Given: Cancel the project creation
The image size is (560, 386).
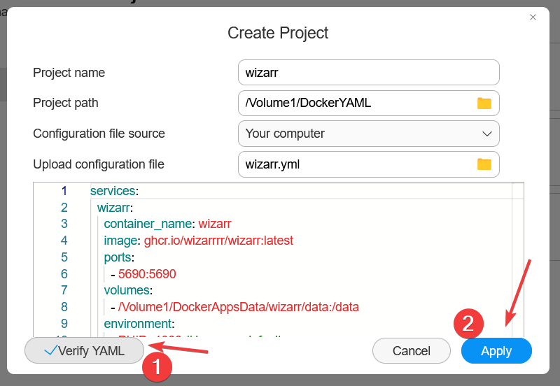Looking at the screenshot, I should (411, 351).
